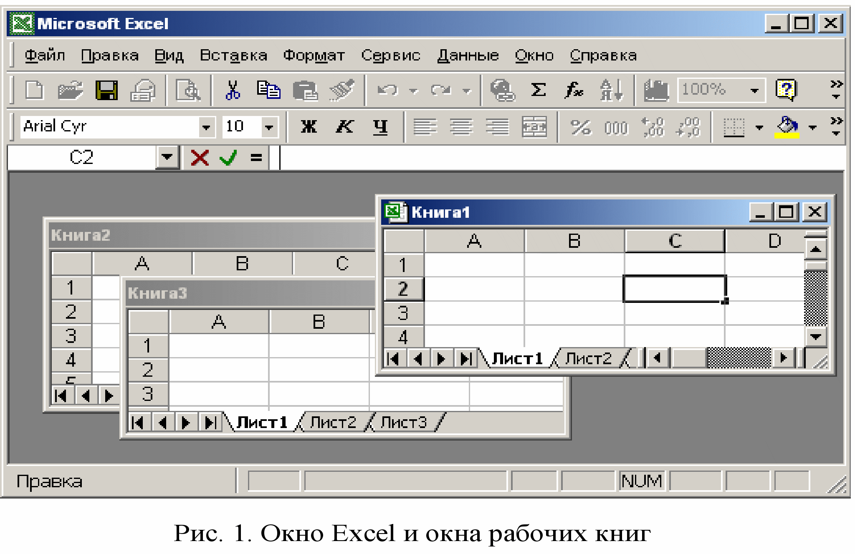Click horizontal scroll right arrow in Книга1
This screenshot has width=855, height=554.
pyautogui.click(x=783, y=358)
